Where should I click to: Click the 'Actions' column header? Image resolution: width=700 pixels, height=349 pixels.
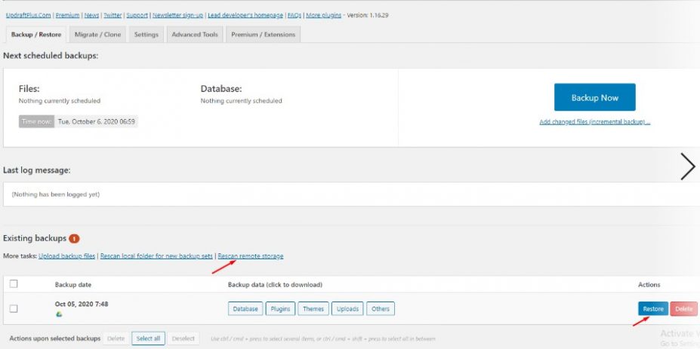649,284
